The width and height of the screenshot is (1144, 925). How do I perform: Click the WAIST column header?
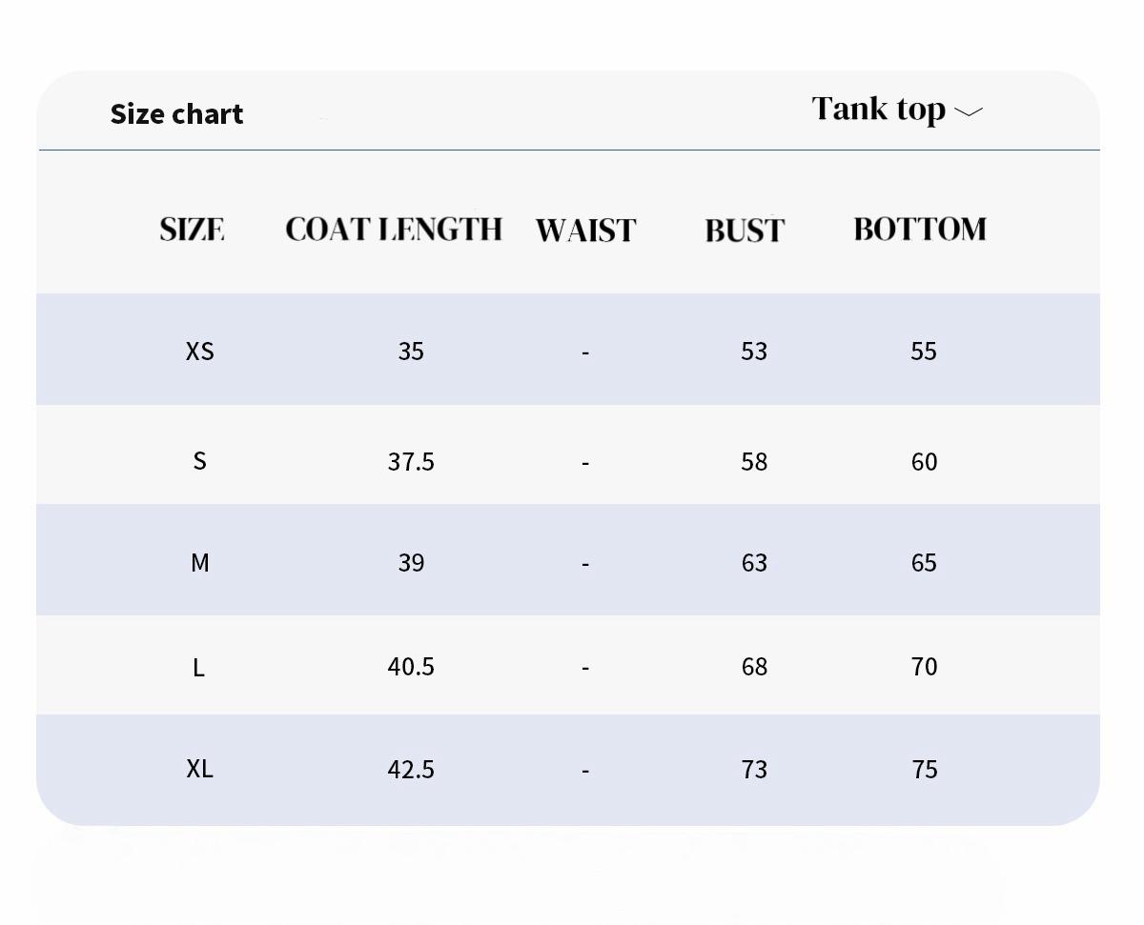[585, 230]
